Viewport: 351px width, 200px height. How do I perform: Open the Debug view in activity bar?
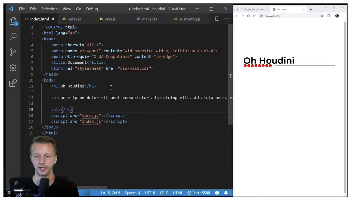[x=13, y=68]
